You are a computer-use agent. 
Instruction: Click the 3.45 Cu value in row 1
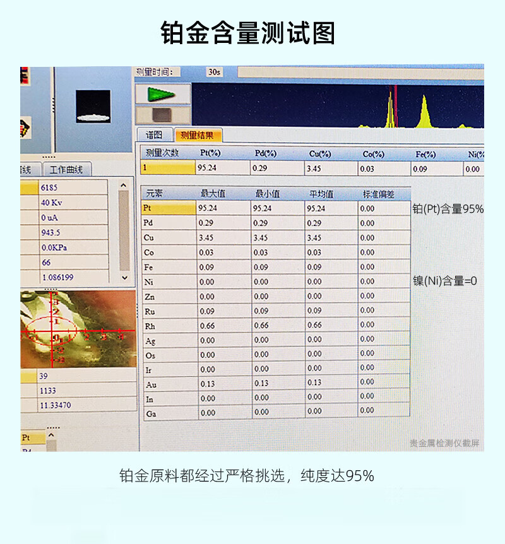click(314, 169)
